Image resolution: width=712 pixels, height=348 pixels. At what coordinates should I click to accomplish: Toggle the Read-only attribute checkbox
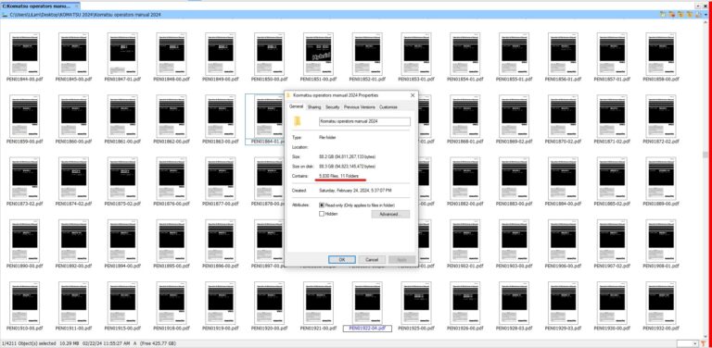click(322, 205)
